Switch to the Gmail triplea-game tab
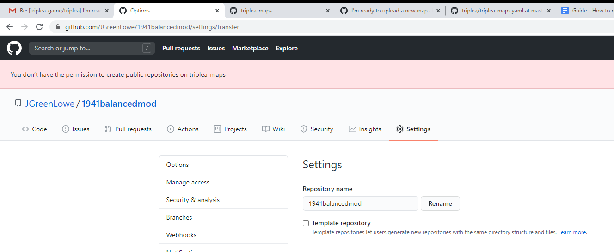This screenshot has height=252, width=614. point(58,11)
